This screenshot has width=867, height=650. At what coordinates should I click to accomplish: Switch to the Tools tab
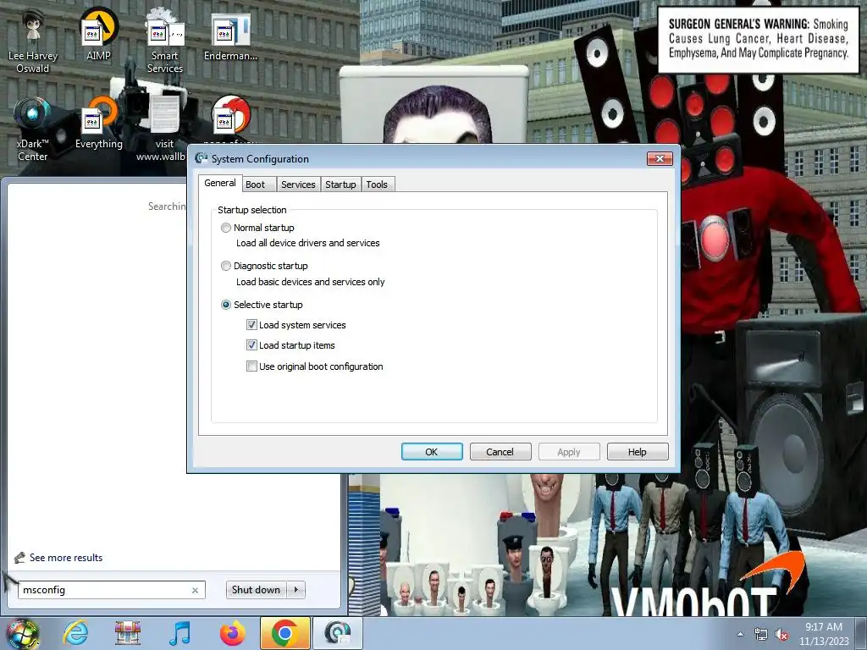(x=377, y=185)
